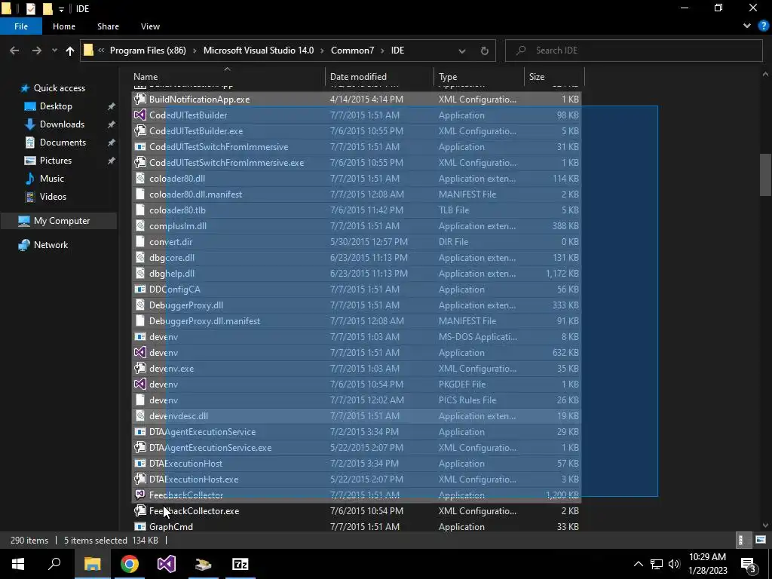This screenshot has height=579, width=772.
Task: Select the DebuggerProxy.dll file icon
Action: [139, 305]
